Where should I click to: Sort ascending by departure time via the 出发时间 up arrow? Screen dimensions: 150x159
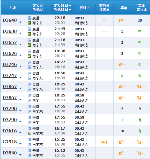tap(70, 6)
